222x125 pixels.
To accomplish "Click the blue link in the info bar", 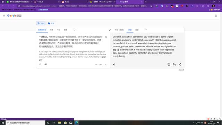I will [x=43, y=10].
